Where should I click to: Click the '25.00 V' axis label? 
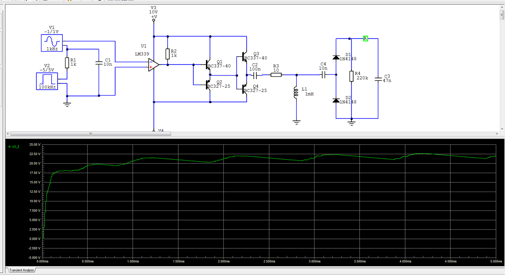coord(35,144)
